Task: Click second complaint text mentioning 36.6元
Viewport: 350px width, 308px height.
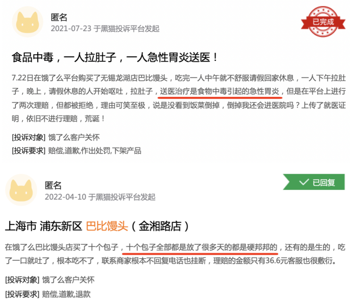Action: [175, 254]
